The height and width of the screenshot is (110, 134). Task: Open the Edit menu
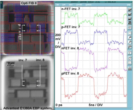tap(64, 5)
